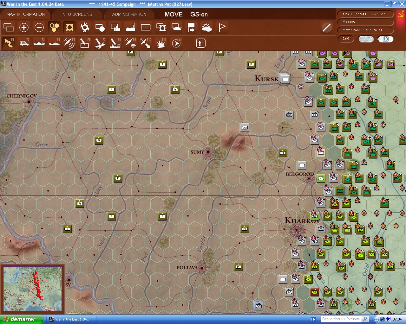406x324 pixels.
Task: Open the démarrer Start button
Action: pyautogui.click(x=21, y=319)
